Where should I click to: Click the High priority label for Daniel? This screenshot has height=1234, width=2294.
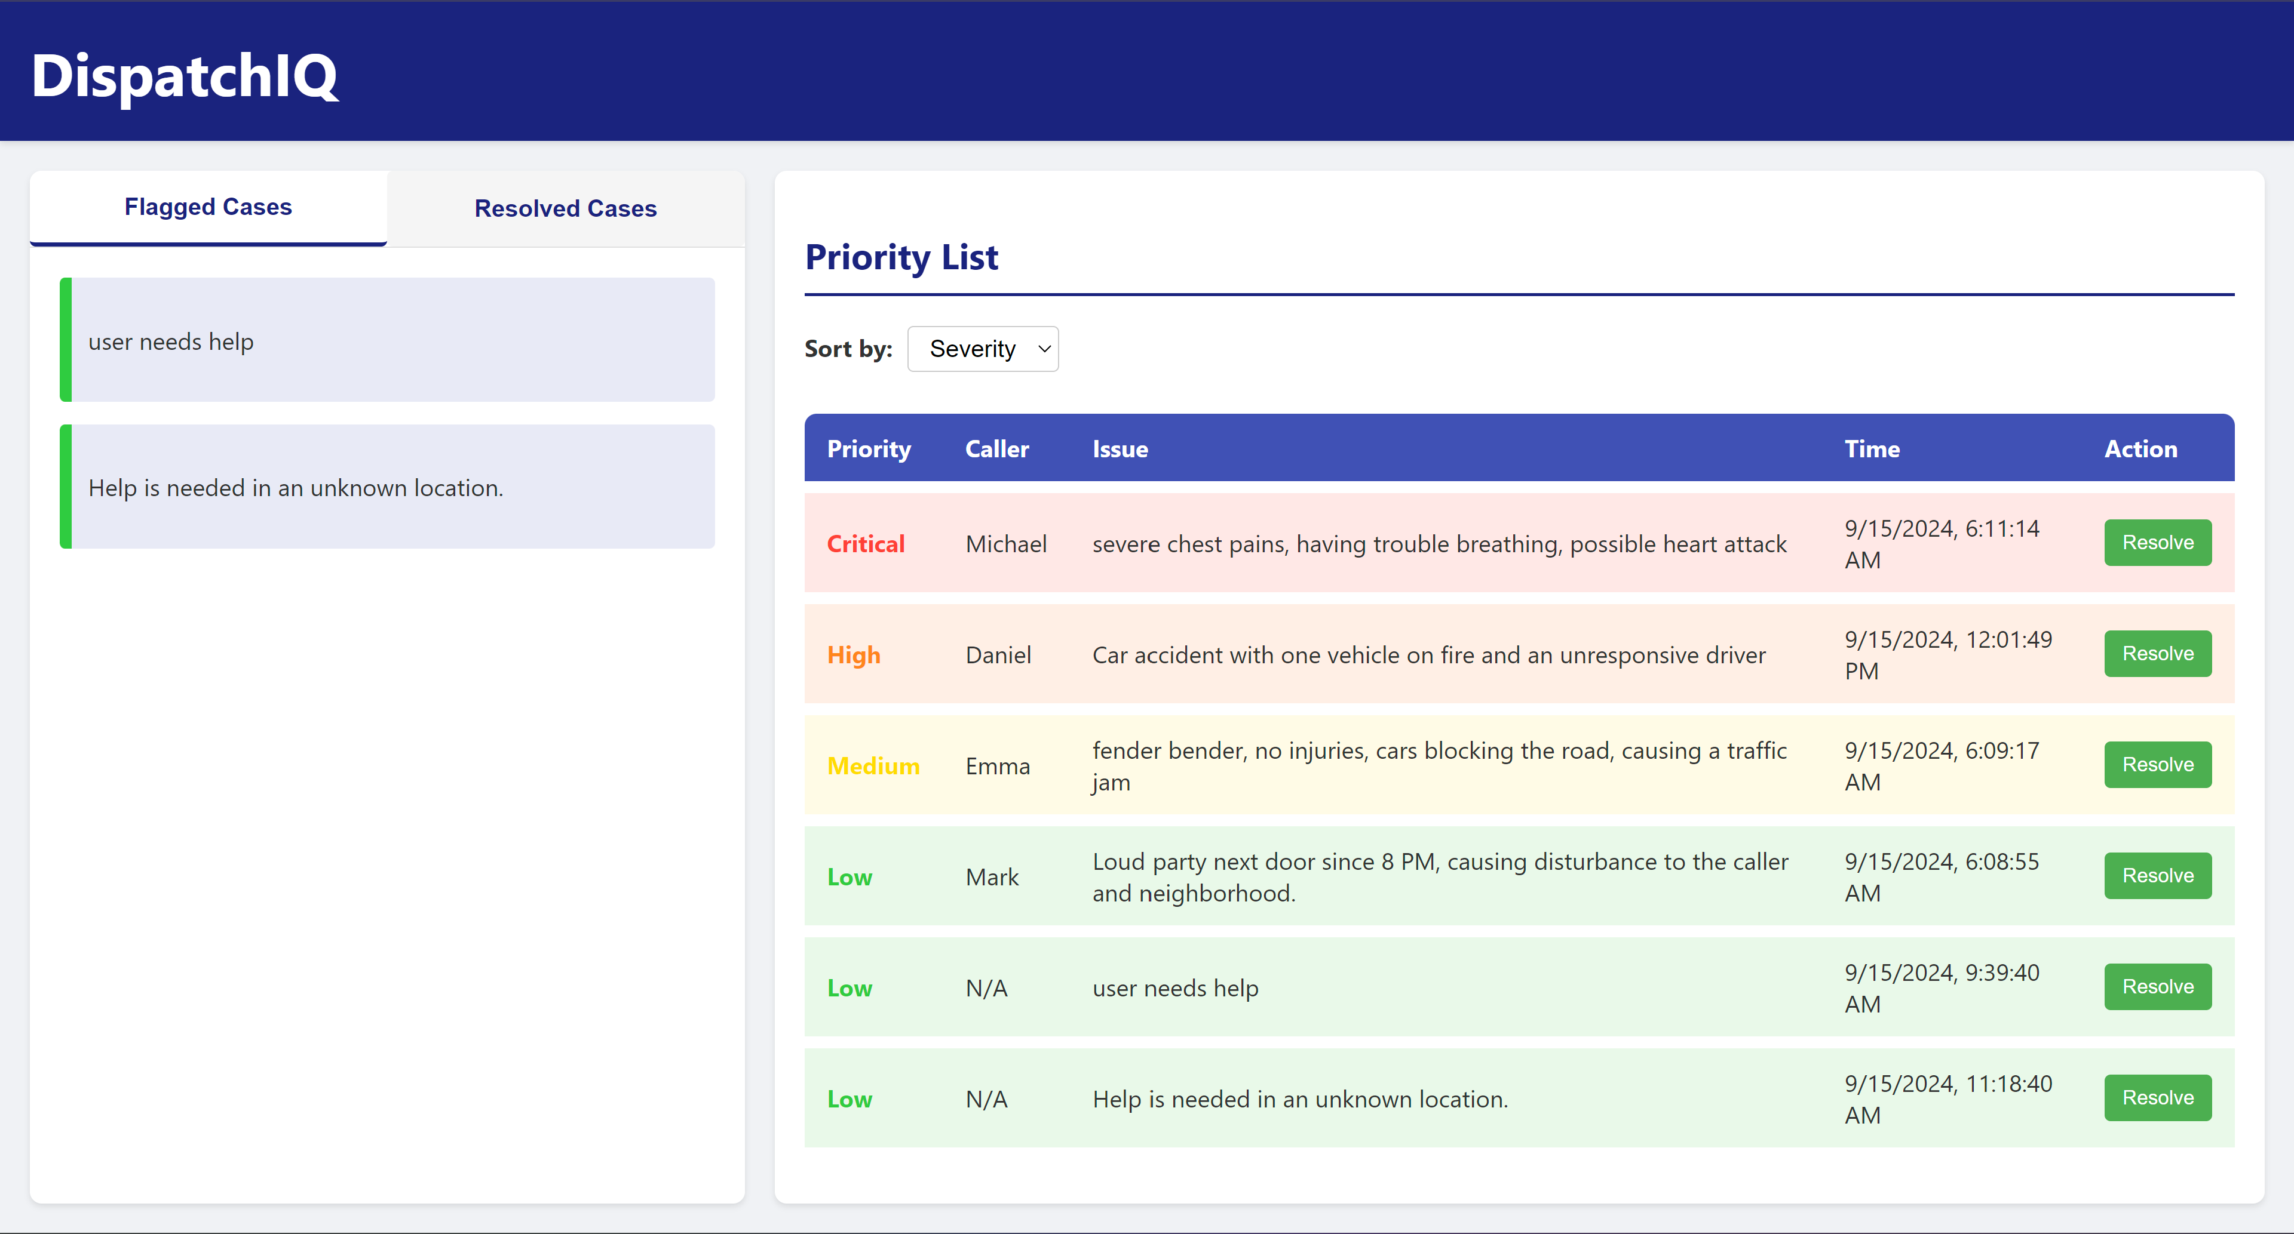tap(852, 656)
